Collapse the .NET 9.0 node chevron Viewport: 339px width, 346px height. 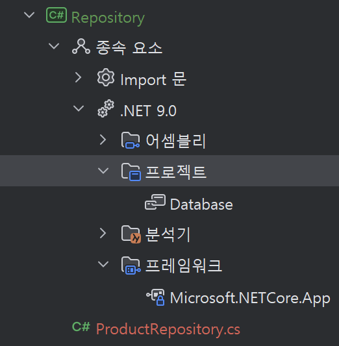click(79, 108)
